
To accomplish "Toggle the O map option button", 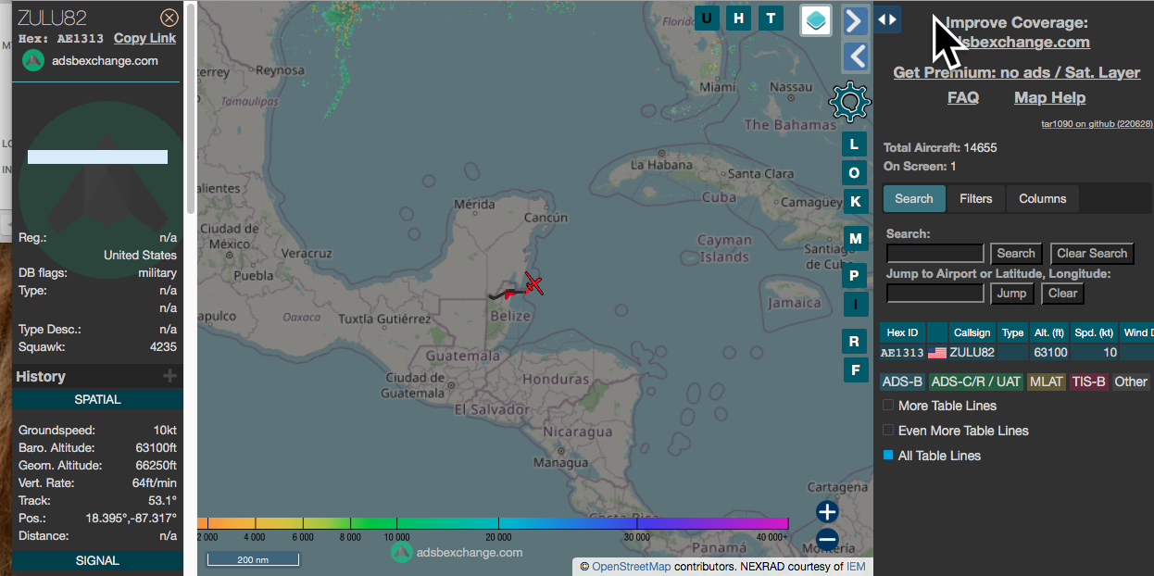I will click(x=855, y=173).
